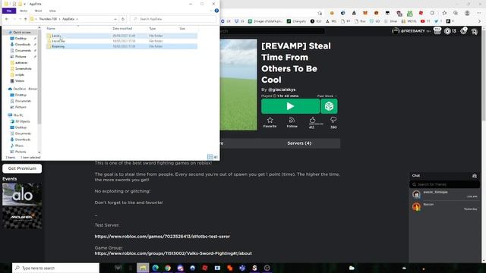Open Google Chrome from taskbar

(x=168, y=268)
